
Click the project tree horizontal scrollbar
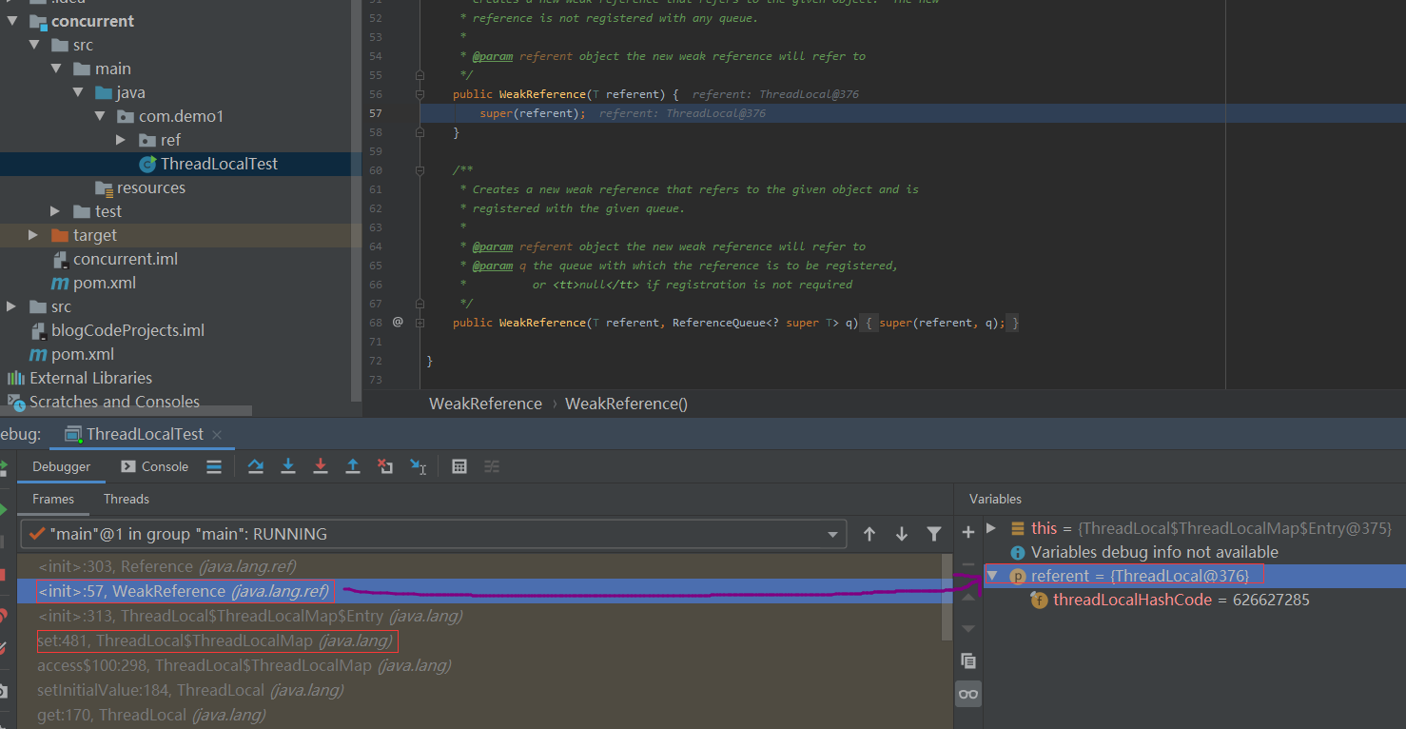tap(127, 412)
